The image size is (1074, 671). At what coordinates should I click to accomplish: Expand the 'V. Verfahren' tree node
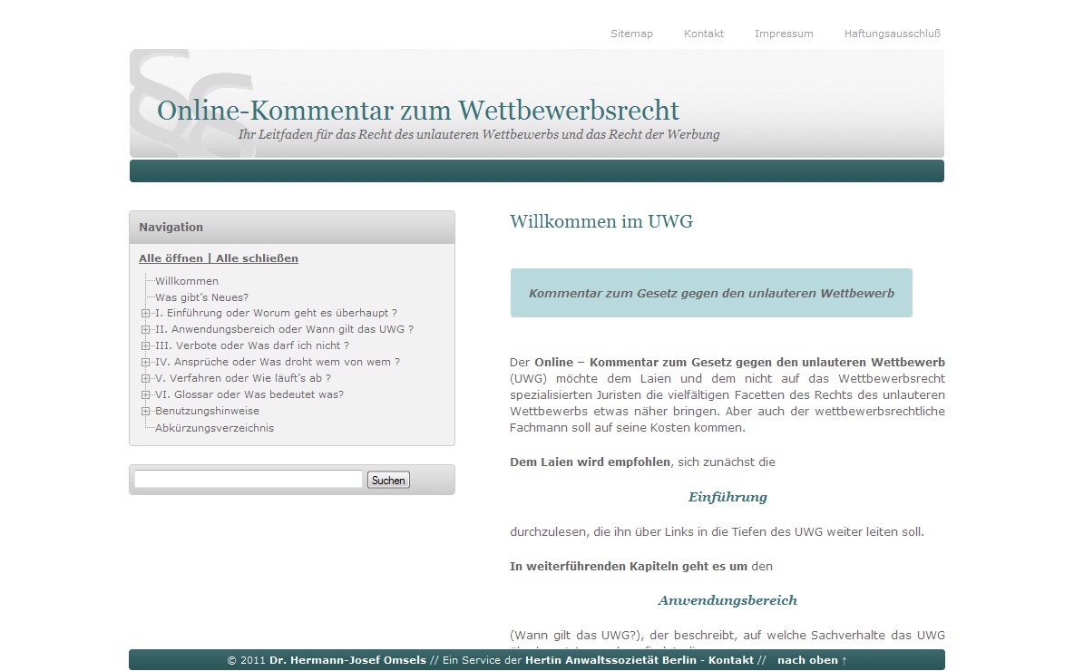point(145,378)
